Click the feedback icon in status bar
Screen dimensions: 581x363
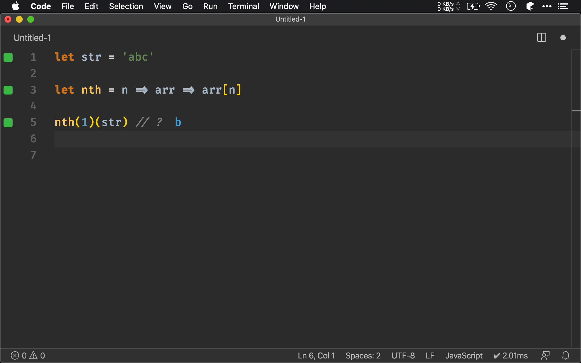[x=545, y=356]
